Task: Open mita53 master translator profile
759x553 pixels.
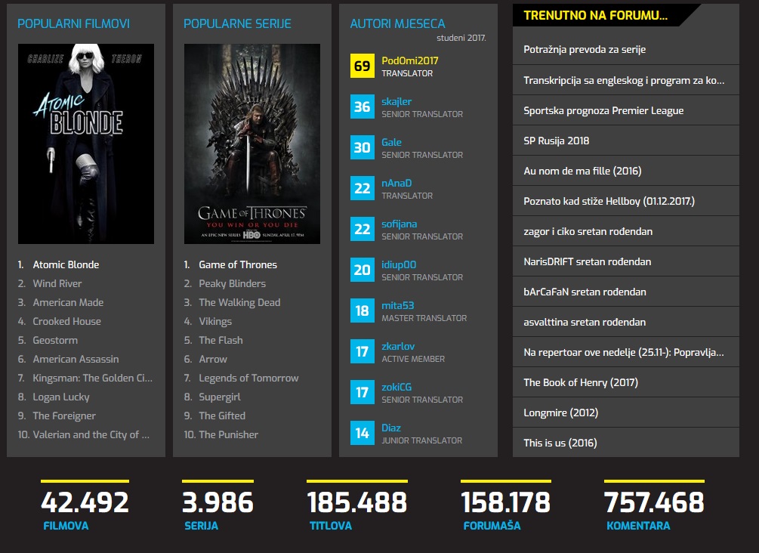Action: point(397,305)
